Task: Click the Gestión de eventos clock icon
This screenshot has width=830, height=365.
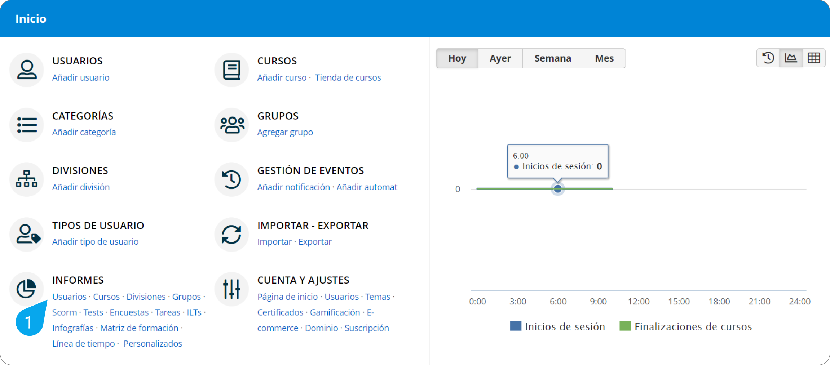Action: (231, 179)
